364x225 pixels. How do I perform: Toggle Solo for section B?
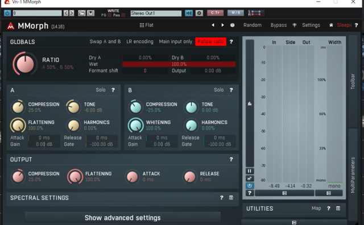coord(218,90)
